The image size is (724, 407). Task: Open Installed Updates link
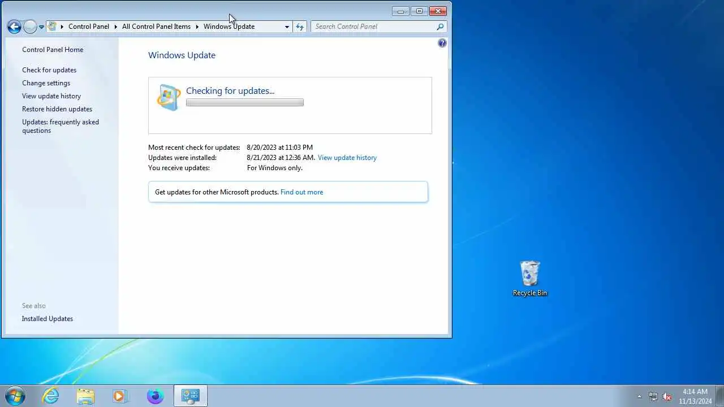(48, 319)
